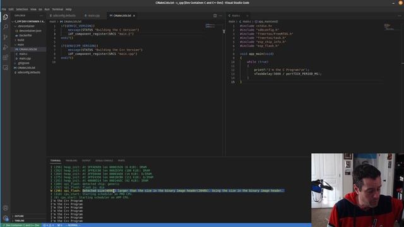This screenshot has height=227, width=404.
Task: Close the main.c tab in right editor
Action: 247,16
